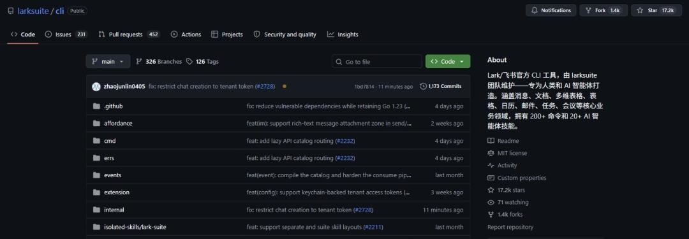Screen dimensions: 689x239
Task: Open the Pull requests tab
Action: (129, 34)
